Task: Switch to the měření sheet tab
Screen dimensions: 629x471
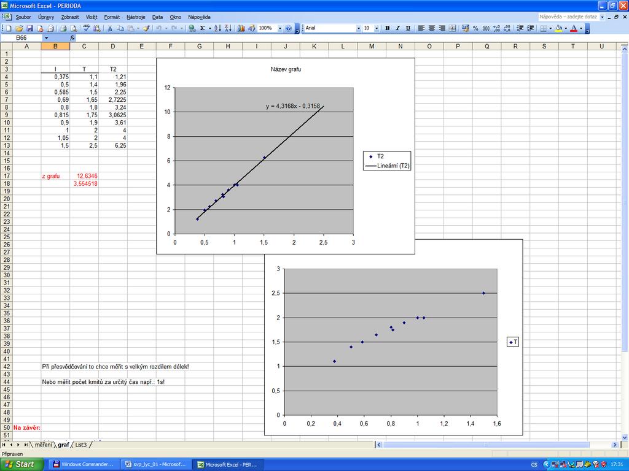Action: (44, 445)
